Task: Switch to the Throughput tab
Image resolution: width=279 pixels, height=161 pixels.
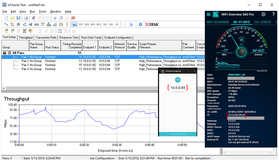Action: point(26,37)
